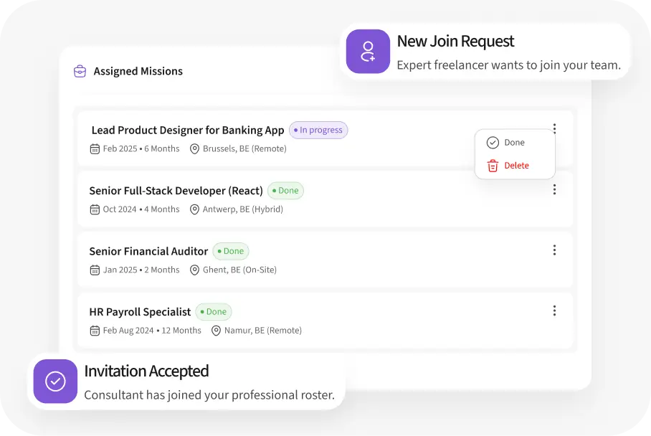Click the 'Antwerp, BE (Hybrid)' location text
This screenshot has height=436, width=651.
coord(243,209)
